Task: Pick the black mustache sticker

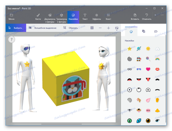Action: 157,80
